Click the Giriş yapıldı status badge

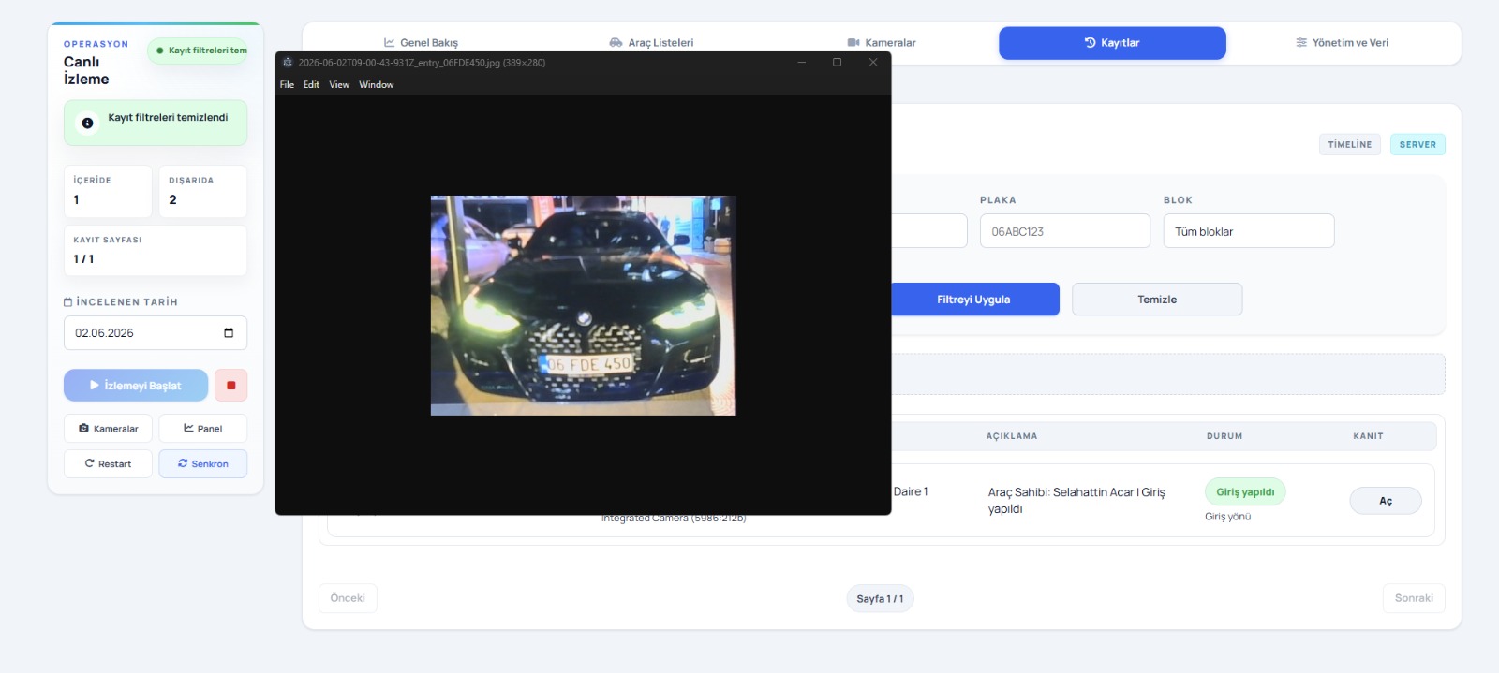(1245, 492)
